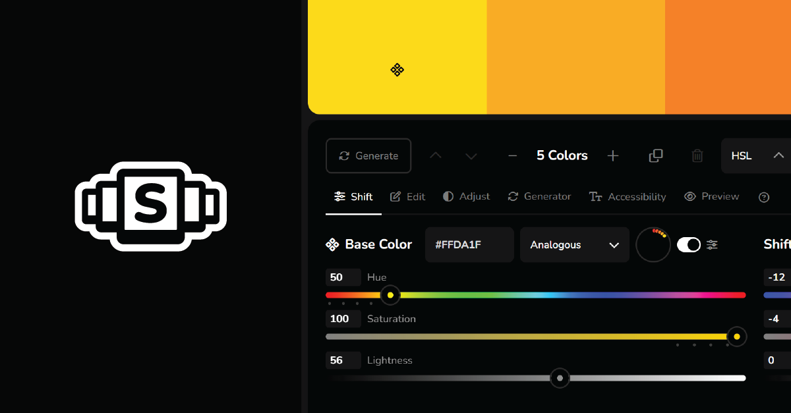The image size is (791, 413).
Task: Click the Base Color heading text
Action: (378, 244)
